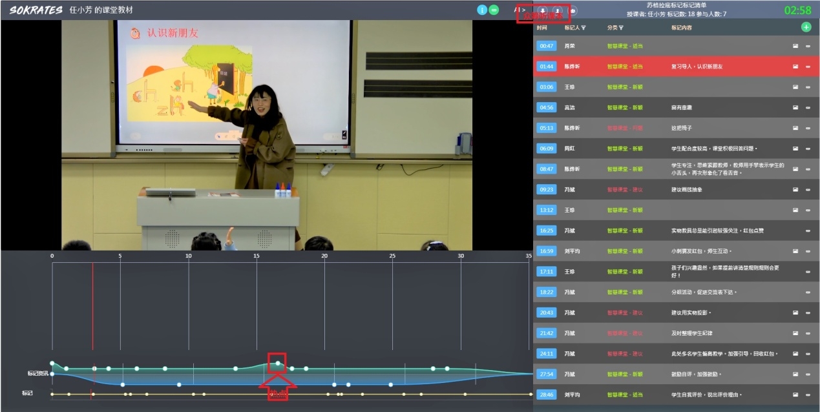This screenshot has width=820, height=412.
Task: Open the 分类 column filter
Action: click(x=620, y=28)
